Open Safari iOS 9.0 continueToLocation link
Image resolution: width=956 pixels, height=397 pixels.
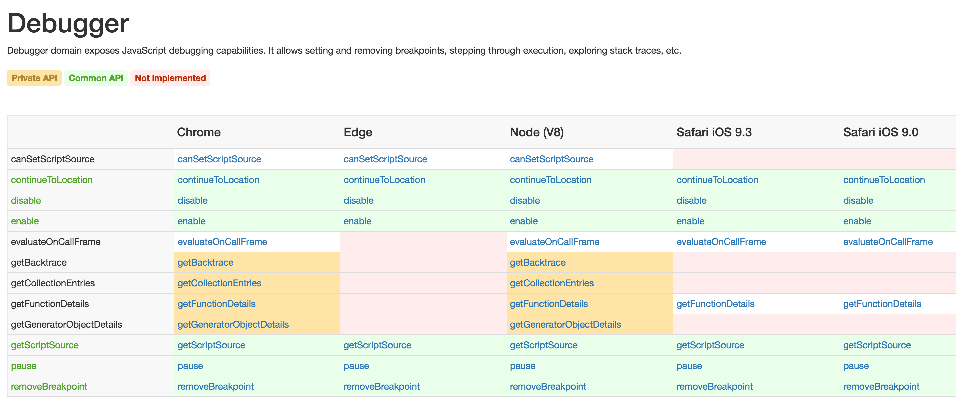[x=884, y=180]
